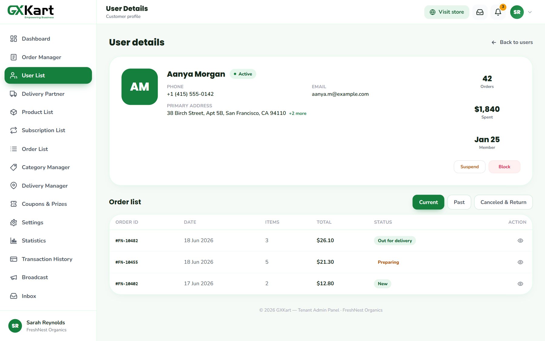Click the Coupons & Prizes ticket icon
The height and width of the screenshot is (341, 545).
tap(14, 204)
